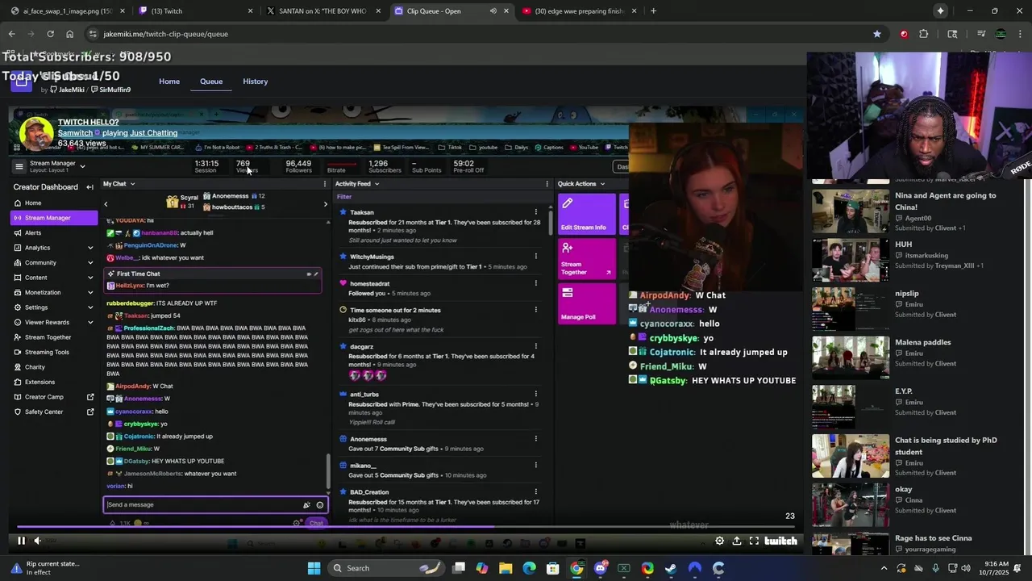The image size is (1032, 581).
Task: Click the purple Chat send button
Action: point(316,523)
